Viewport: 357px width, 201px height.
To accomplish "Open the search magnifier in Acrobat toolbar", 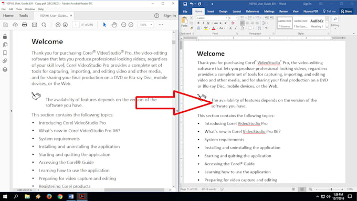I will pyautogui.click(x=44, y=25).
